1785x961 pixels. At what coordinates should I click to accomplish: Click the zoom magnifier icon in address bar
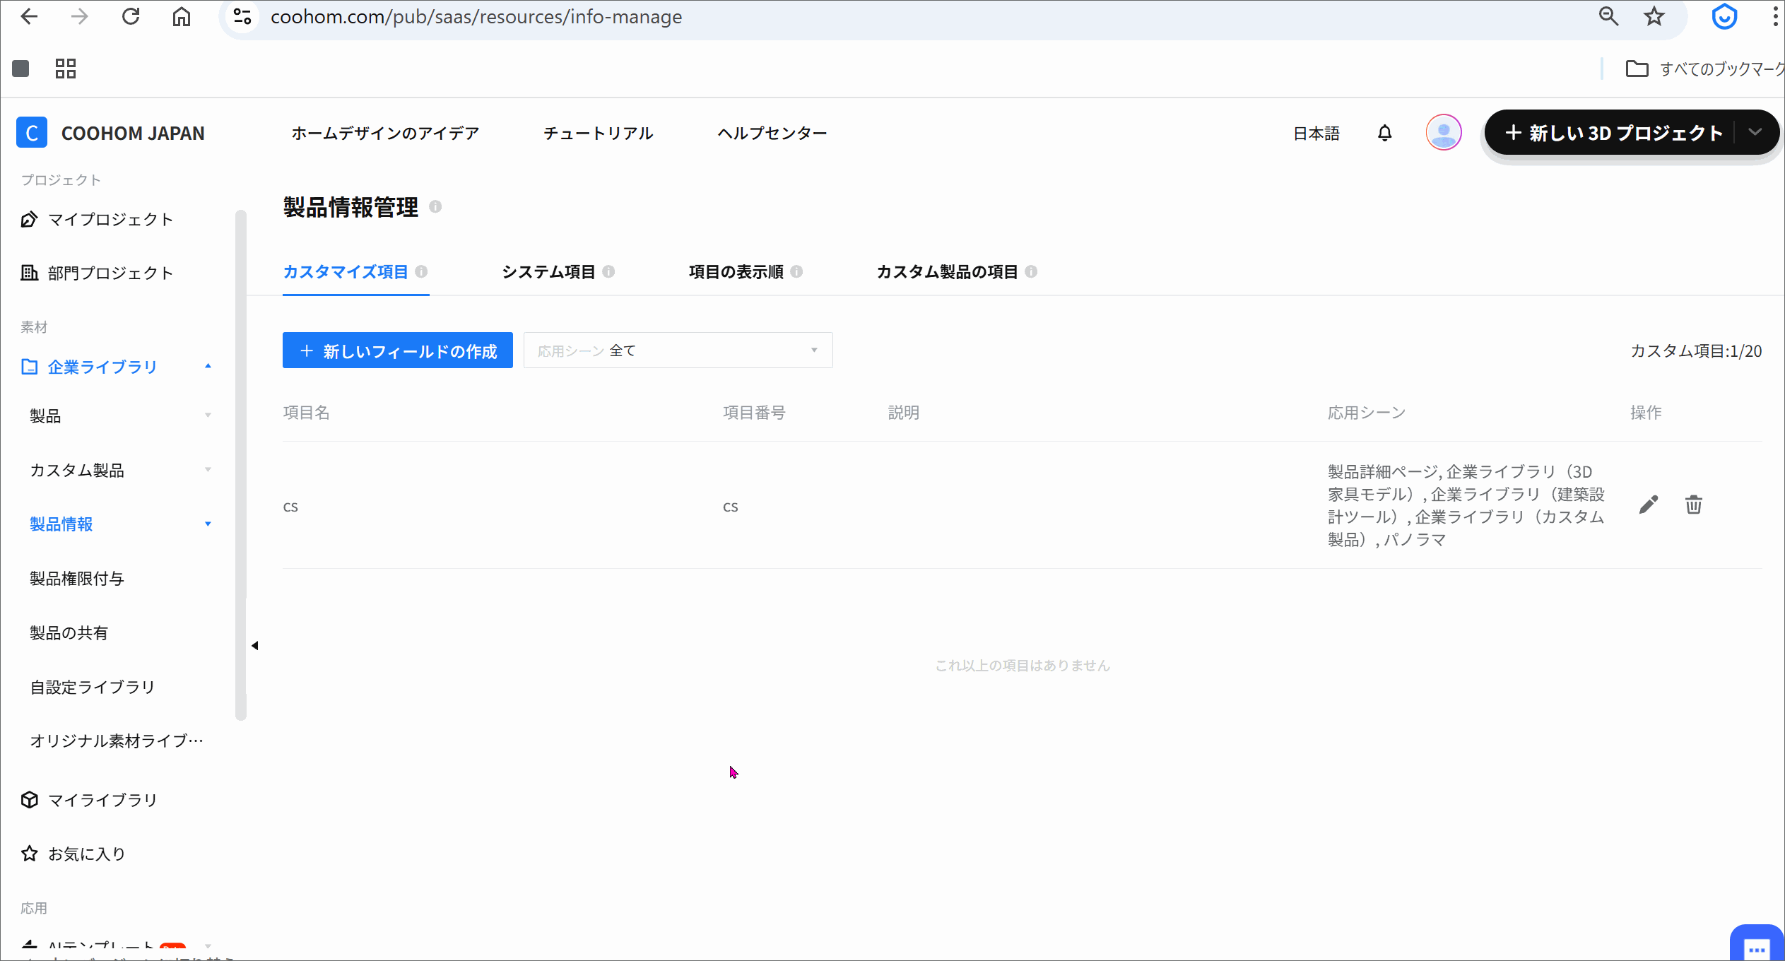pos(1609,16)
